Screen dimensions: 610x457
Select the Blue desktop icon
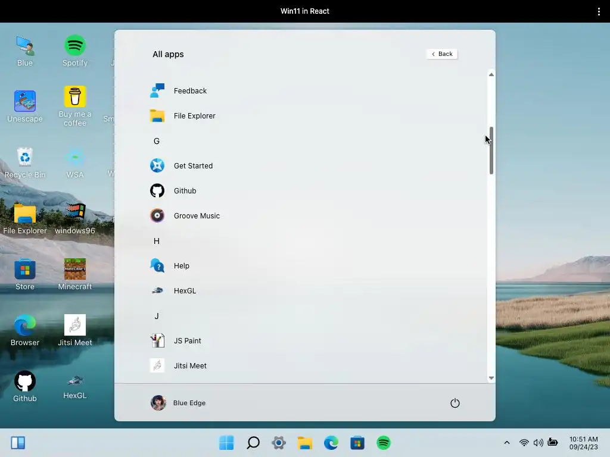pyautogui.click(x=25, y=51)
